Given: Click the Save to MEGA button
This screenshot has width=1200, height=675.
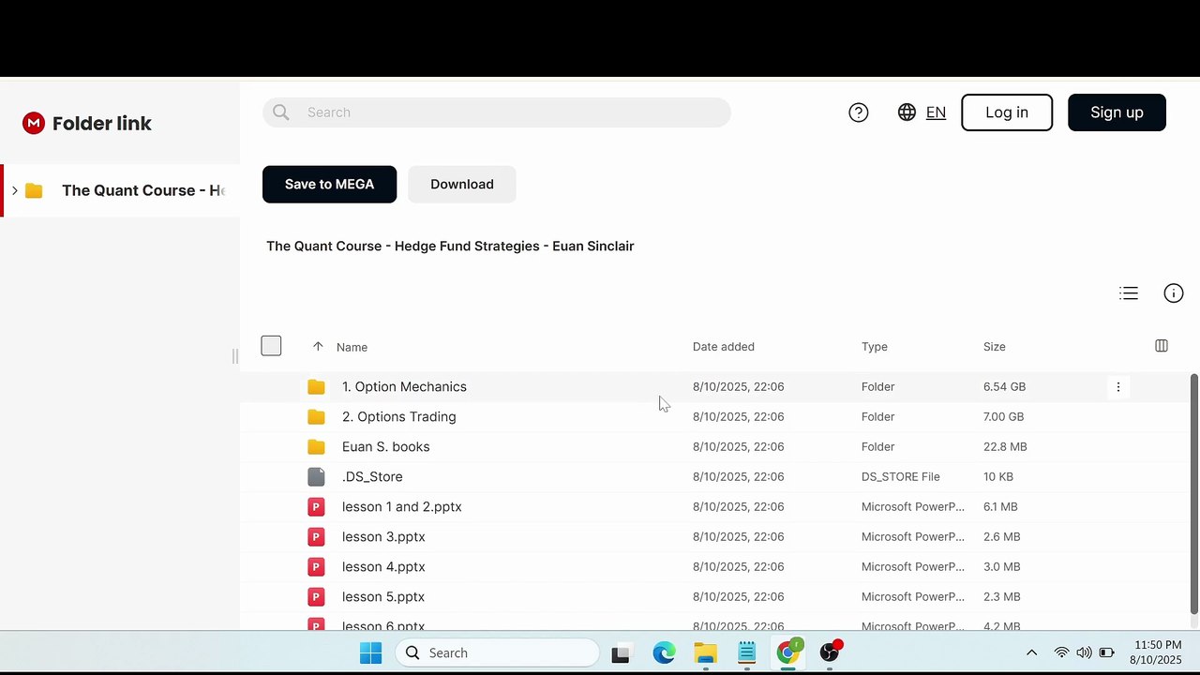Looking at the screenshot, I should (x=329, y=184).
